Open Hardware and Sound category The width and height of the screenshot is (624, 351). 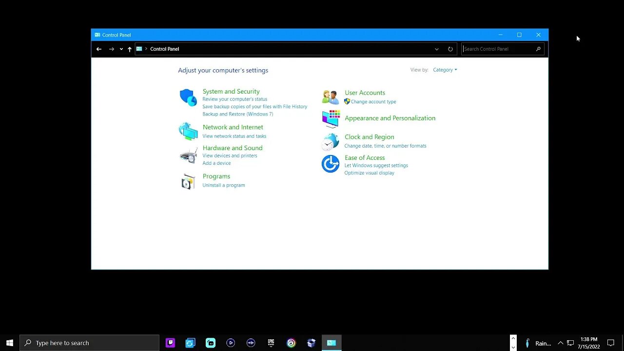[x=233, y=148]
